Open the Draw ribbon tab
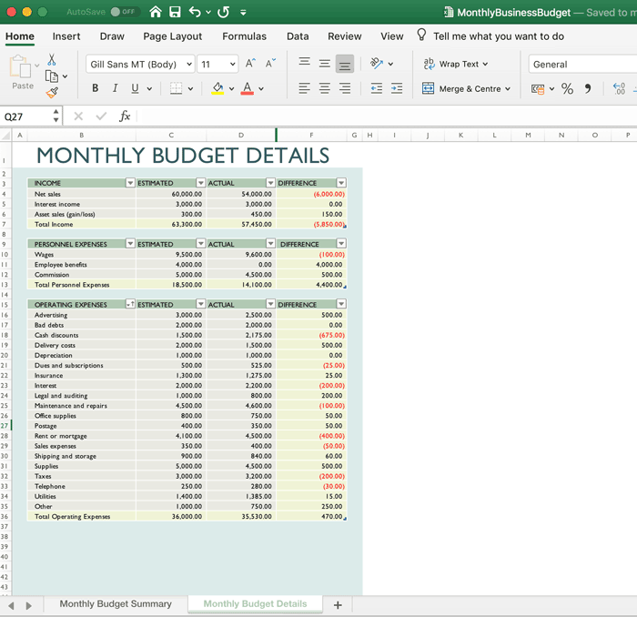Image resolution: width=637 pixels, height=617 pixels. pyautogui.click(x=112, y=36)
